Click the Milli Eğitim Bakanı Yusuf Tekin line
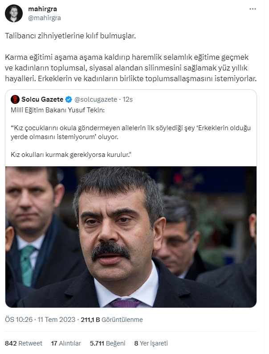The height and width of the screenshot is (354, 269). tap(58, 110)
